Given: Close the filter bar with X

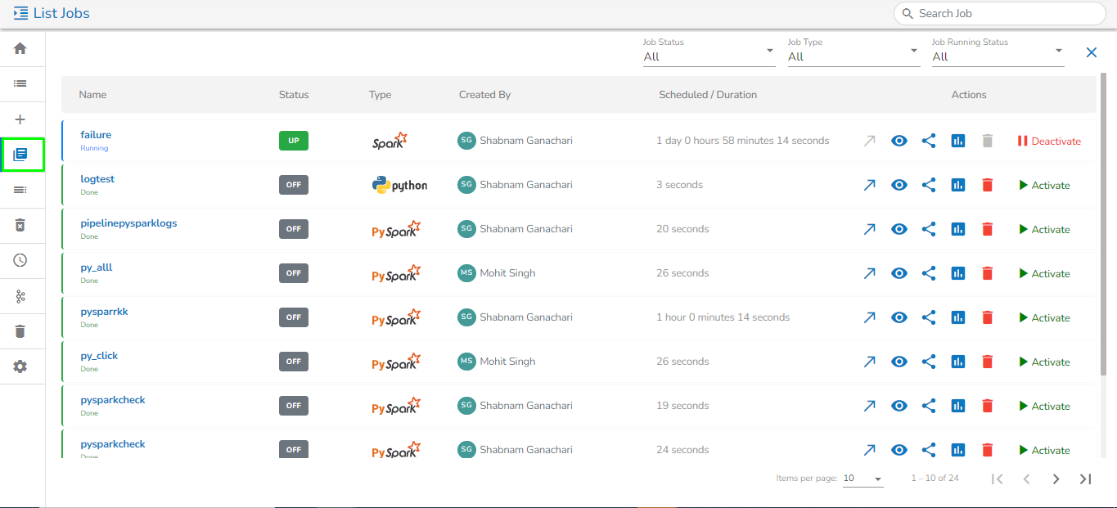Looking at the screenshot, I should click(1092, 52).
